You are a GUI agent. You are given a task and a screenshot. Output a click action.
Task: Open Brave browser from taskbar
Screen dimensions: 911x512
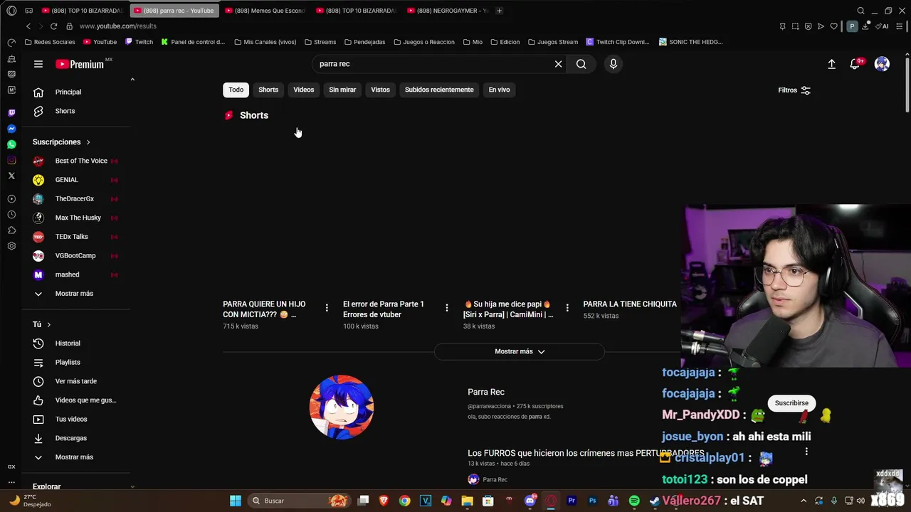pos(384,501)
